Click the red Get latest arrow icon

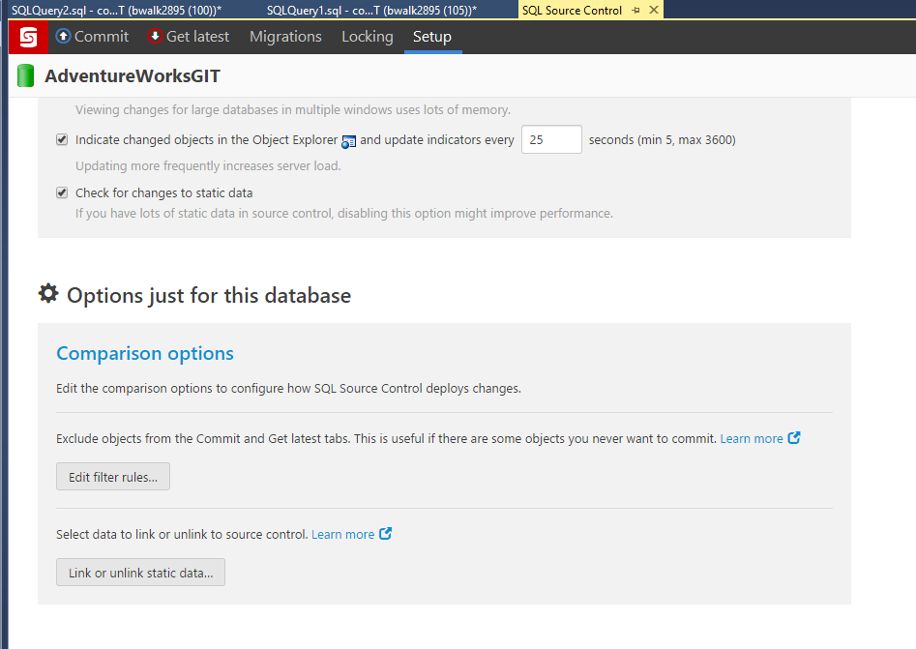click(x=155, y=36)
